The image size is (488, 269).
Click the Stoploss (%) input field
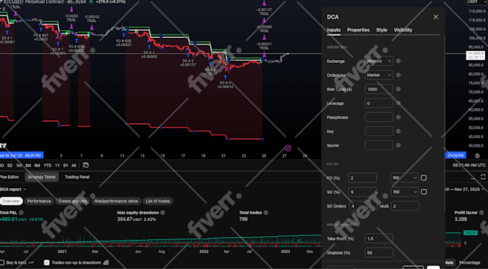tap(379, 253)
